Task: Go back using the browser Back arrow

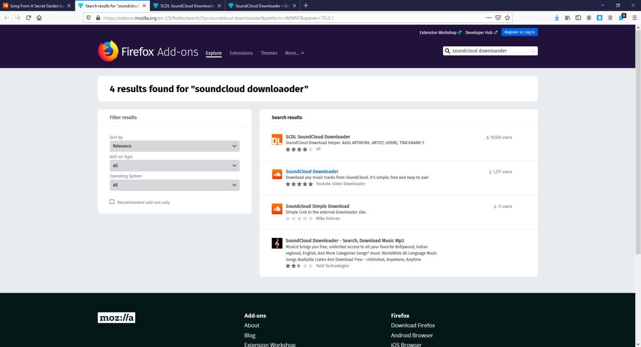Action: click(7, 18)
